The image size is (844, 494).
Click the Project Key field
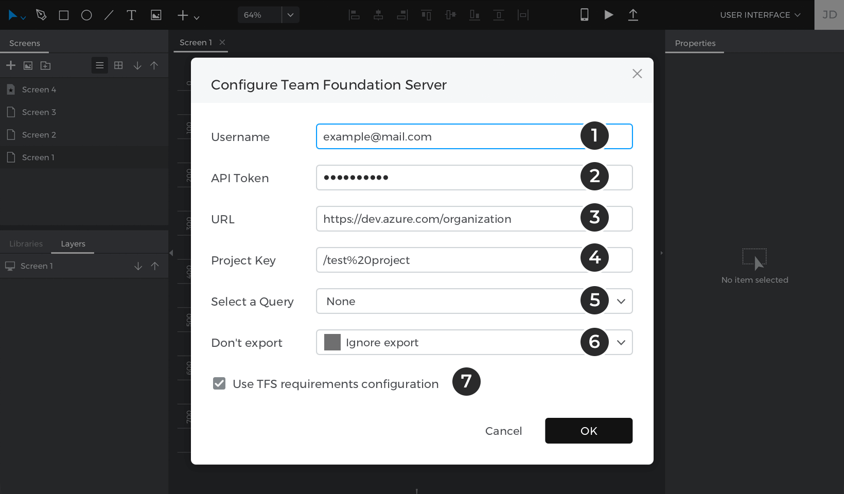tap(474, 260)
